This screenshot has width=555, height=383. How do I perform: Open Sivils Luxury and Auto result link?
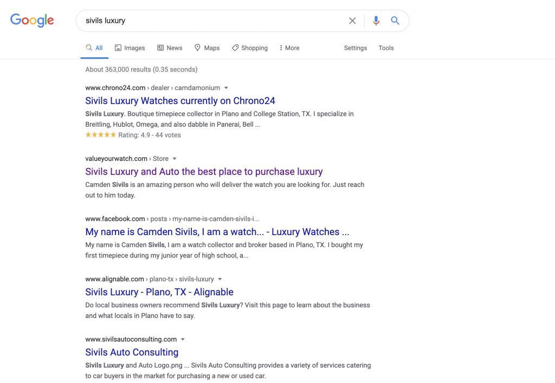point(204,172)
